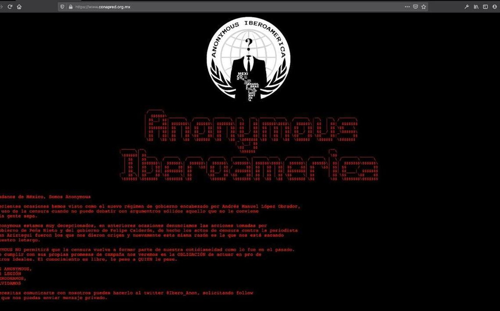
Task: Click the Anonymous Iberoamerica globe logo
Action: [x=248, y=59]
